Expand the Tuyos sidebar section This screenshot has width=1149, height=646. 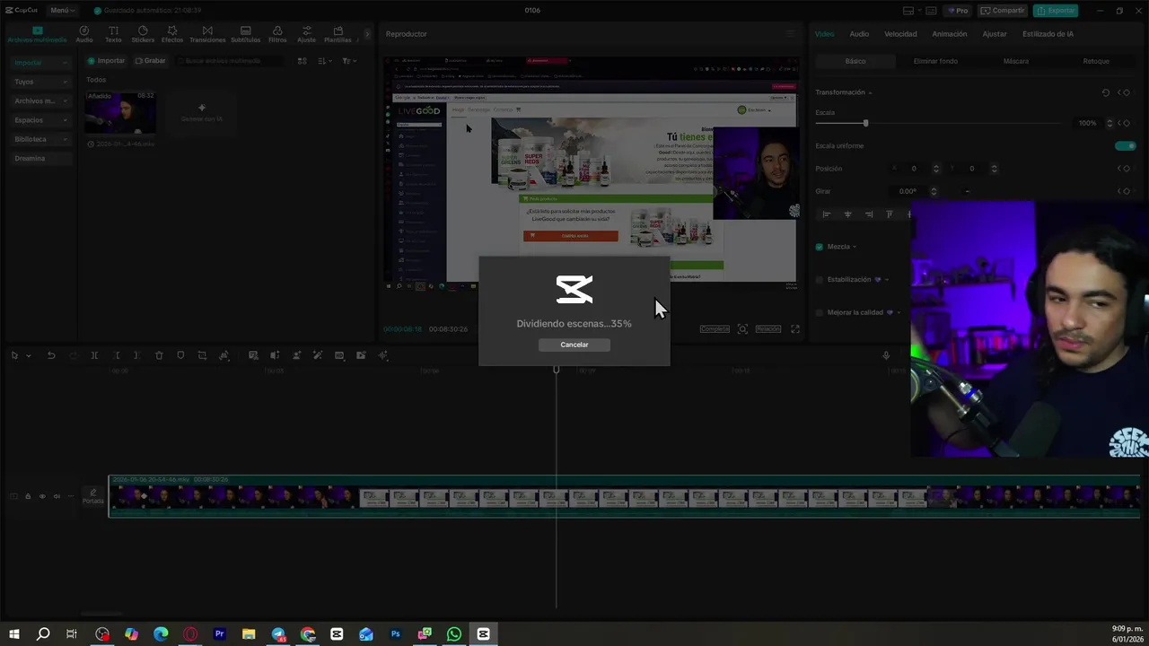point(40,82)
